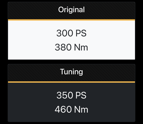Click the orange divider under Original

(71, 20)
